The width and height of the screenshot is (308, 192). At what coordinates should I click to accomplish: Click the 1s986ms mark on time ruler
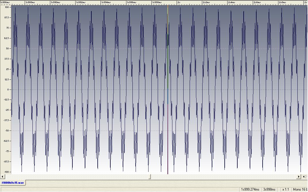point(5,2)
